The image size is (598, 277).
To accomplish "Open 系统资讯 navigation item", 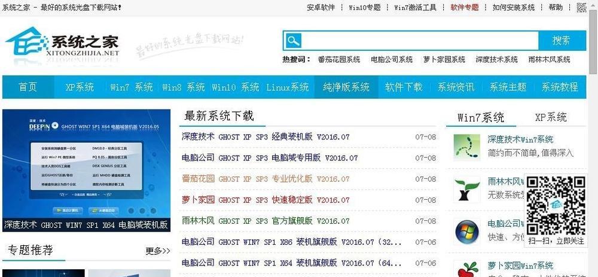I will click(456, 87).
